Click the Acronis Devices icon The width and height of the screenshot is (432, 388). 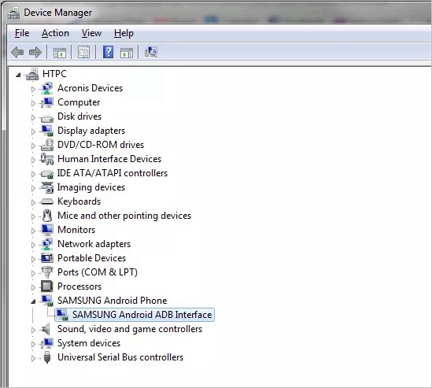click(47, 88)
